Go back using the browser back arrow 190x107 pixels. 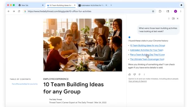click(x=8, y=11)
